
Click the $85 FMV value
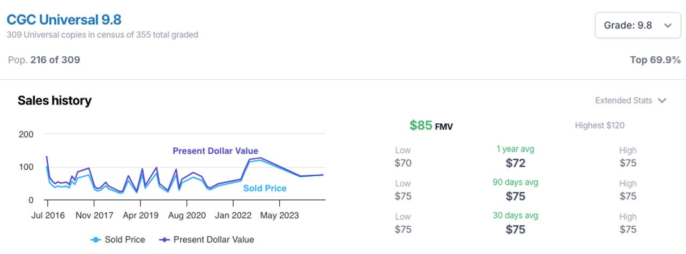click(x=431, y=125)
